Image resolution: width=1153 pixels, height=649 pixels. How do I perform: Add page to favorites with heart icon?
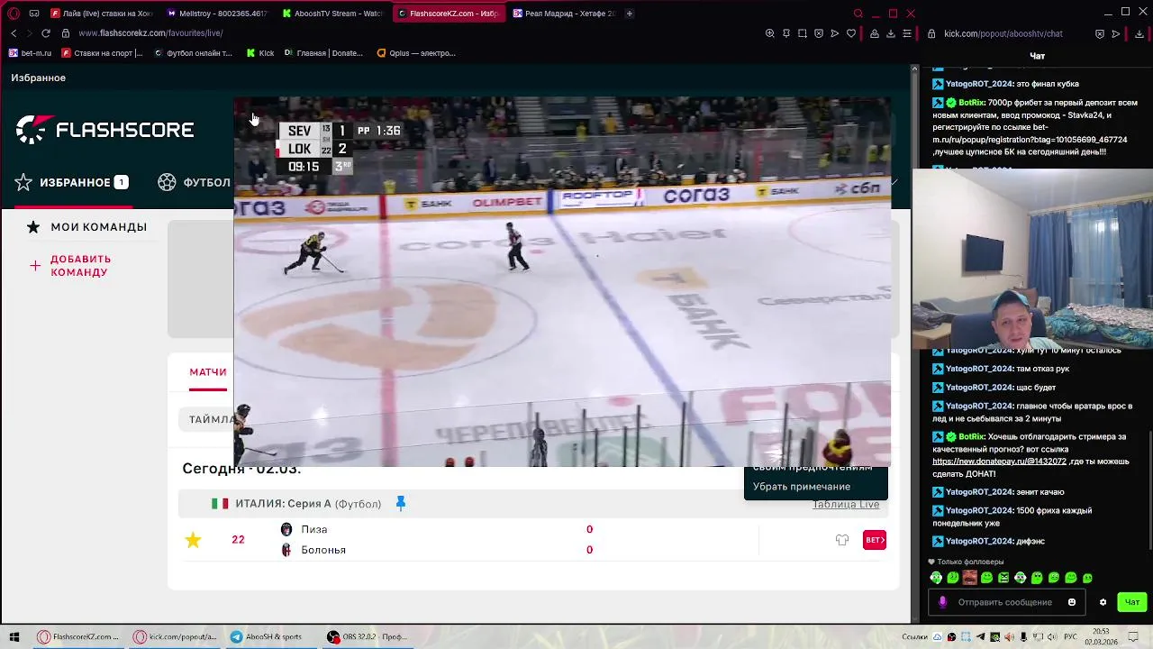[851, 33]
